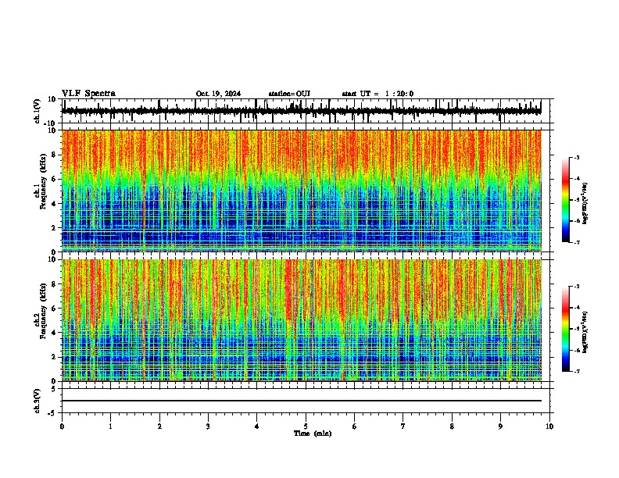Click the ch.2 spectrogram image
619x478 pixels.
[302, 320]
